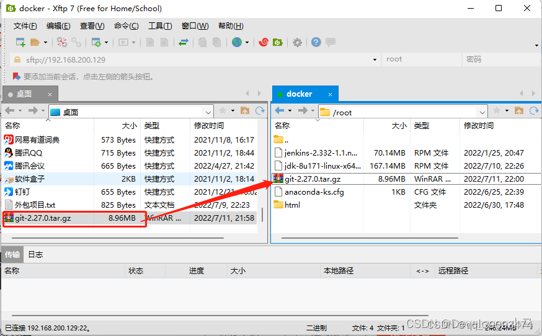Sort the remote pane by 大小 column
Viewport: 542px width, 336px height.
coord(386,125)
